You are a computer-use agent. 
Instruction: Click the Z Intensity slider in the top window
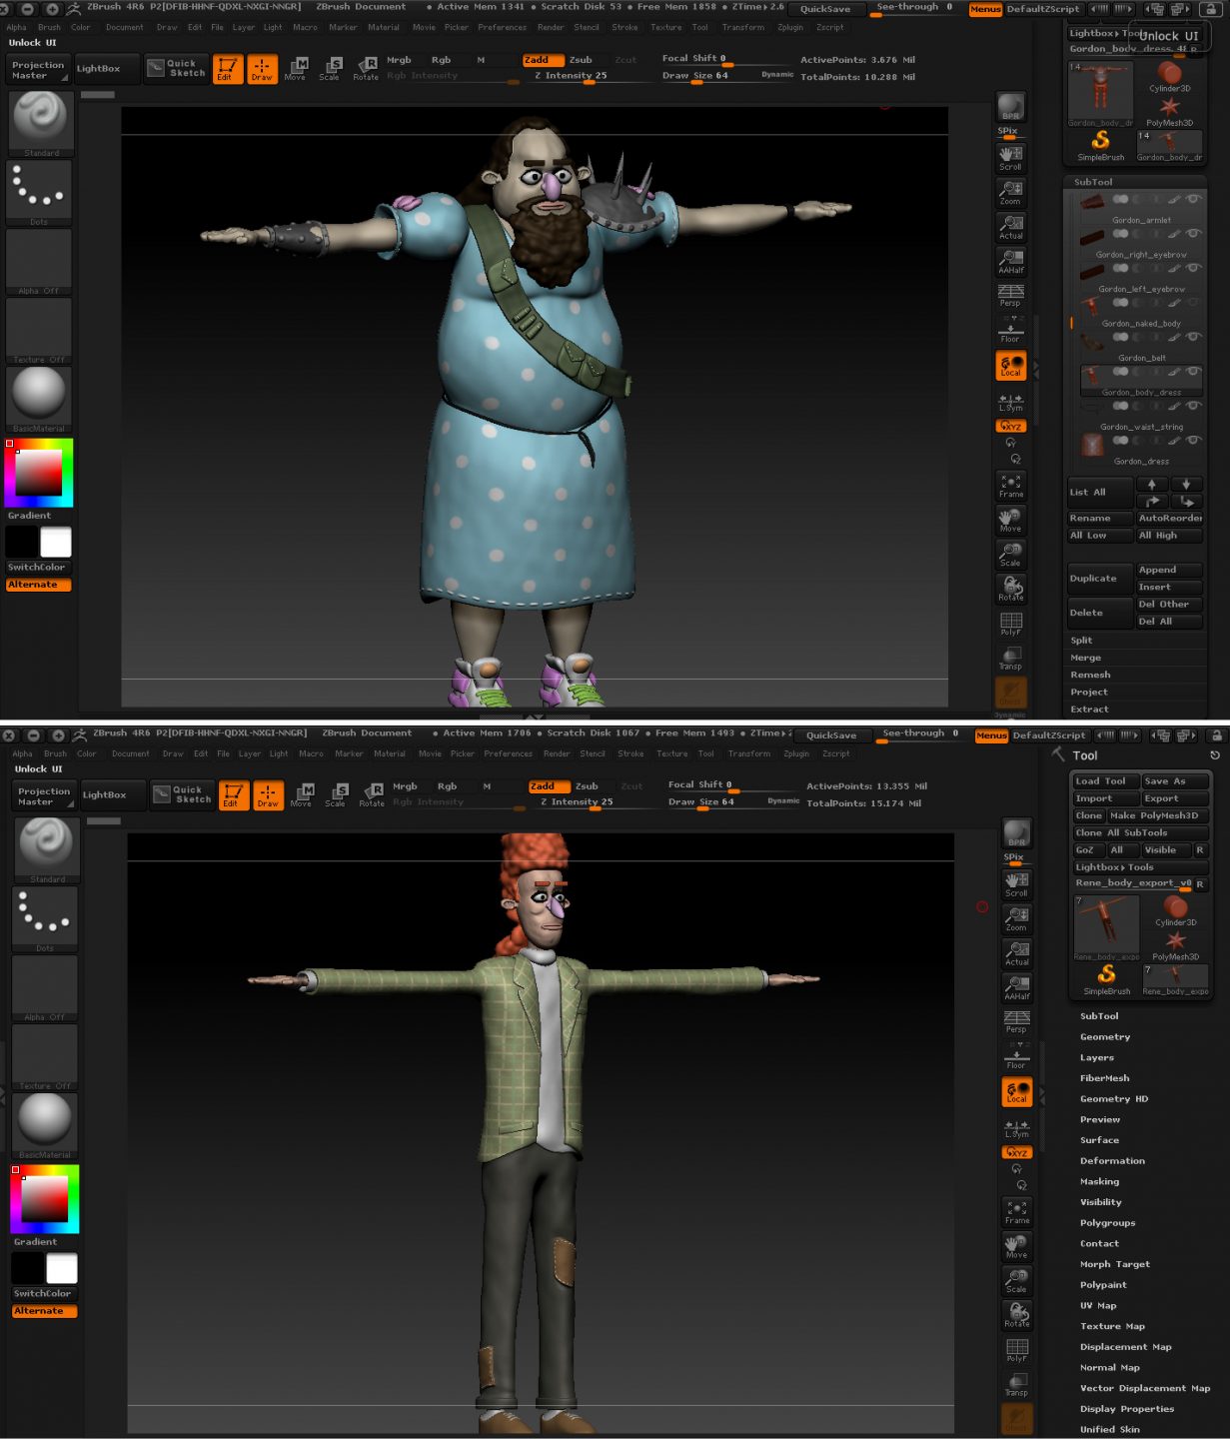pyautogui.click(x=571, y=76)
